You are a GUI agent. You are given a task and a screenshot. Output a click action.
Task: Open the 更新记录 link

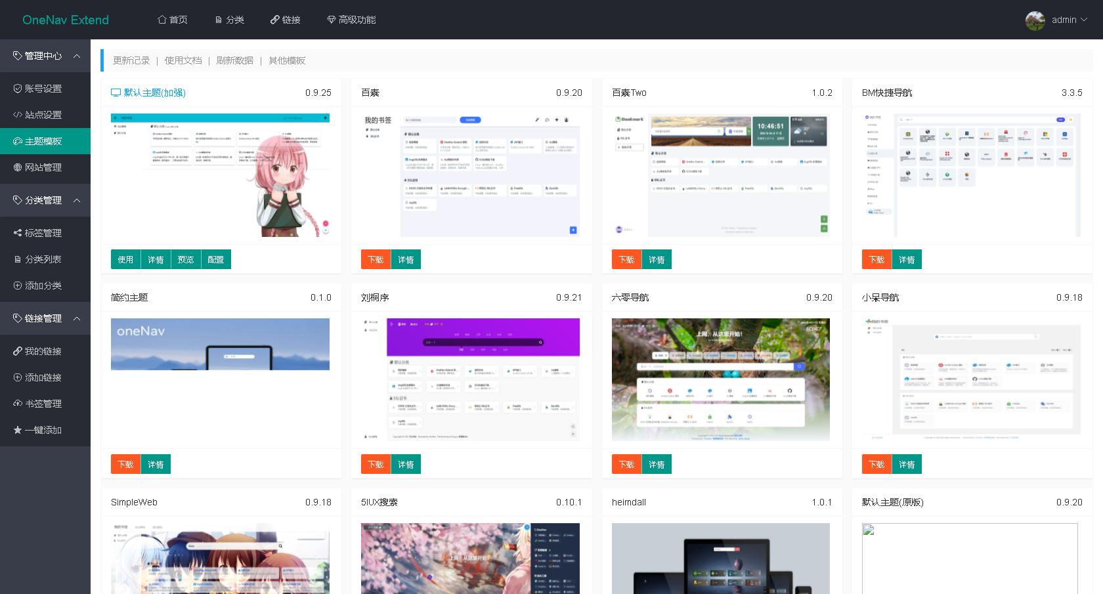coord(131,60)
